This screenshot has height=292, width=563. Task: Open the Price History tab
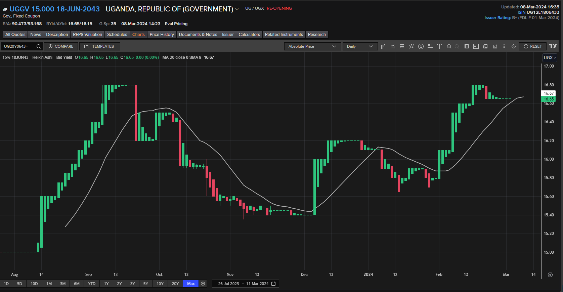pos(162,35)
